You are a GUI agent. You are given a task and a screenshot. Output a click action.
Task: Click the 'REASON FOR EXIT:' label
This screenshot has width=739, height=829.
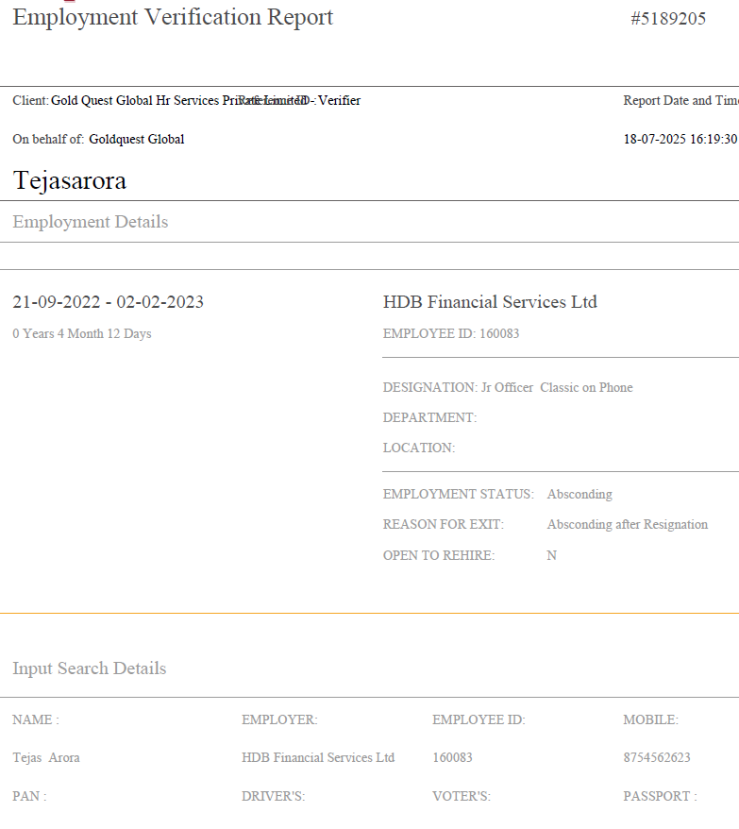pyautogui.click(x=443, y=524)
